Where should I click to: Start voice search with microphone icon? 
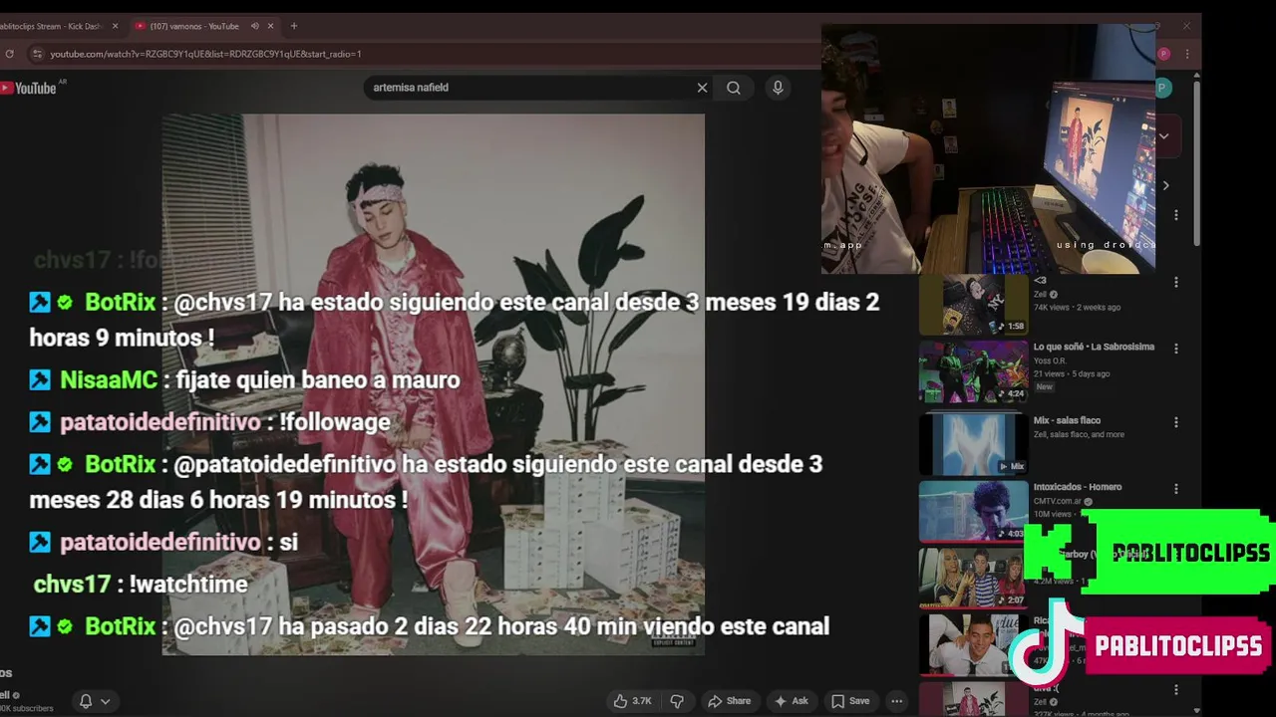[778, 88]
